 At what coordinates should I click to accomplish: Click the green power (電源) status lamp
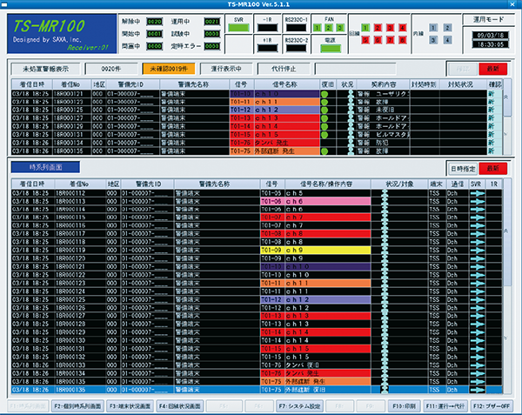click(x=331, y=49)
